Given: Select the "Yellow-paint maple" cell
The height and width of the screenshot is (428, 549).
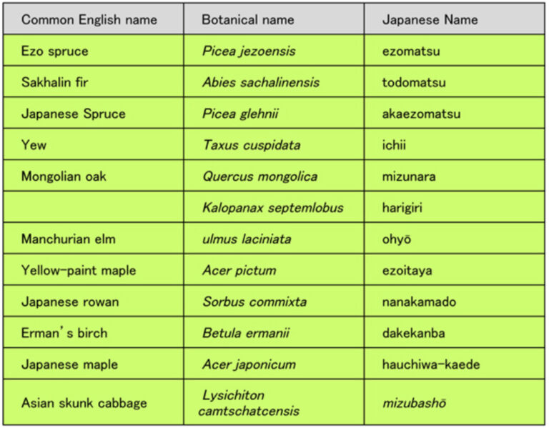Looking at the screenshot, I should (x=79, y=270).
